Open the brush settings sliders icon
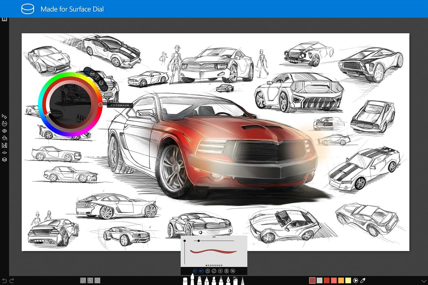Screen dimensions: 428x285 [233, 271]
